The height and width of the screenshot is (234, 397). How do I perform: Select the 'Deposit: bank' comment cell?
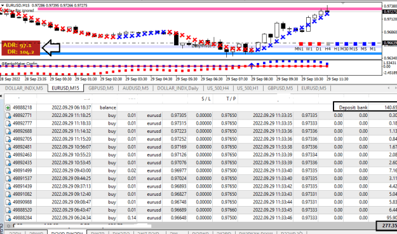[x=353, y=107]
